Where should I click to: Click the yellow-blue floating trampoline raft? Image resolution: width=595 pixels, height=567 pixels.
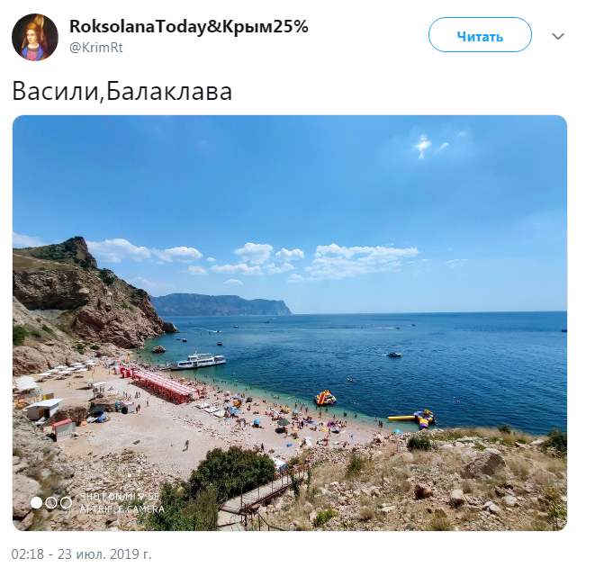(x=412, y=418)
